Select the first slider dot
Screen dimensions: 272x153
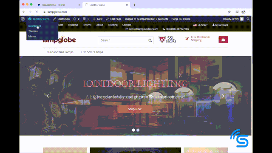pos(133,130)
